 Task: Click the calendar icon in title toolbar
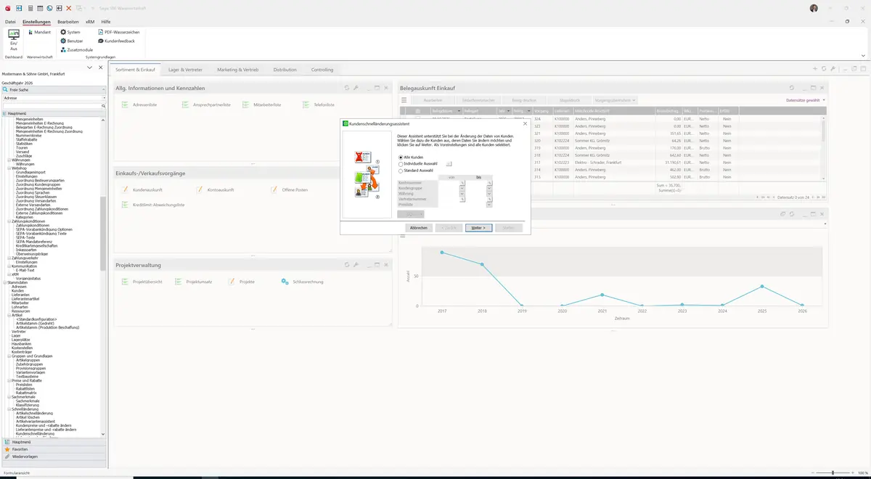tap(39, 8)
